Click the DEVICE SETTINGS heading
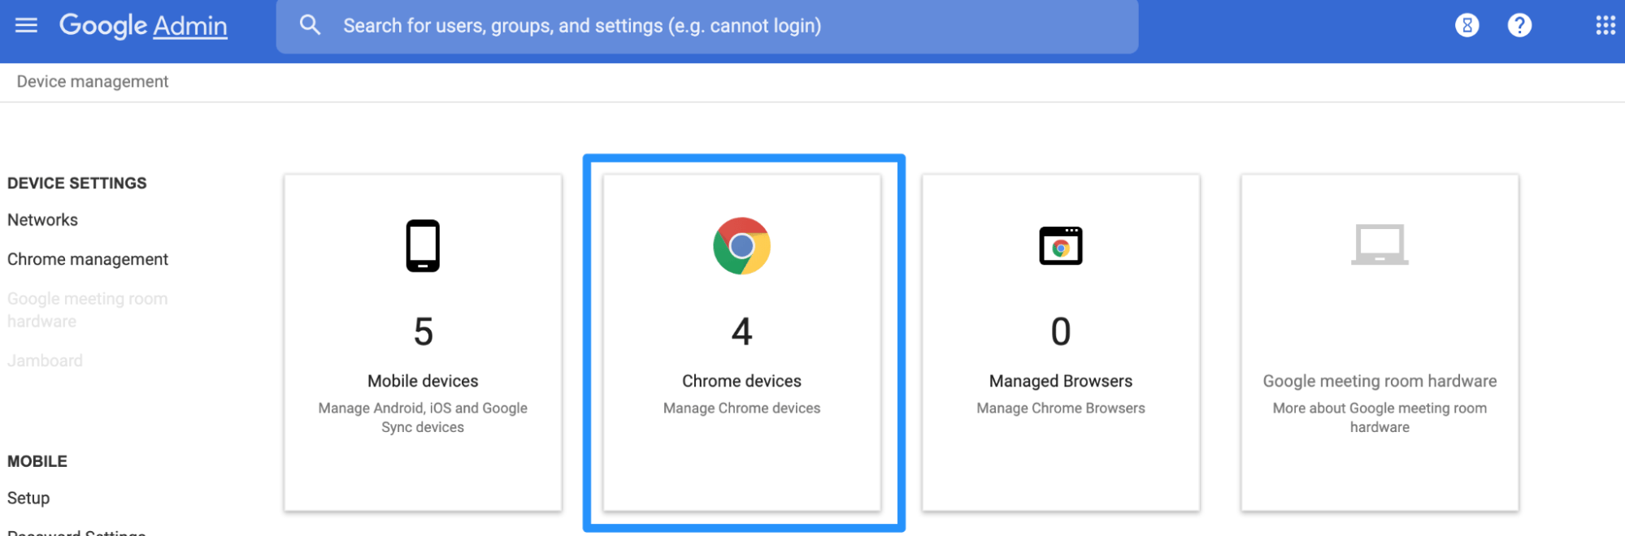Screen dimensions: 1625x536 pos(77,184)
